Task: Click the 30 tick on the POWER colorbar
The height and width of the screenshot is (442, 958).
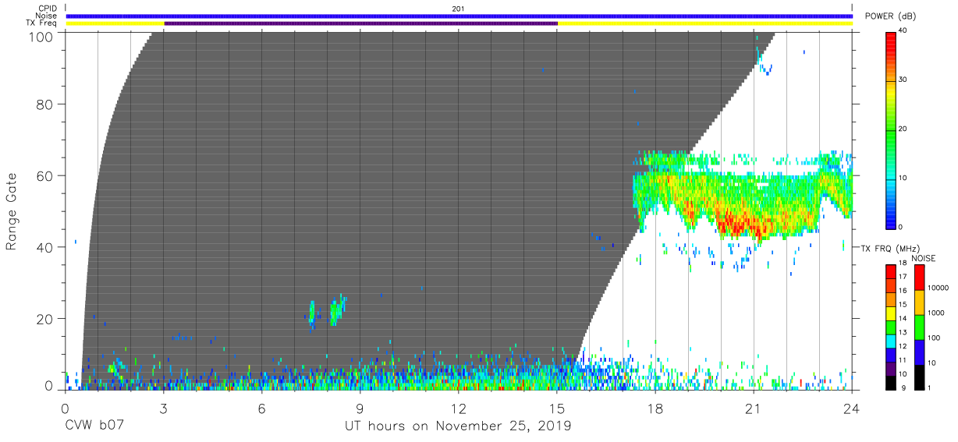Action: [x=903, y=80]
